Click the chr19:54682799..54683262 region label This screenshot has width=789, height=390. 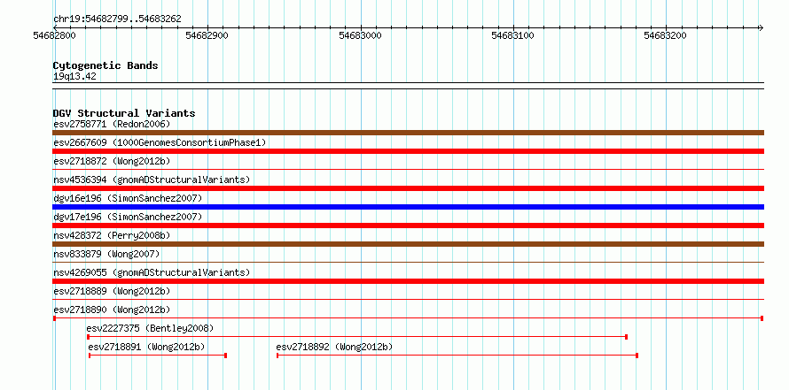pyautogui.click(x=117, y=19)
